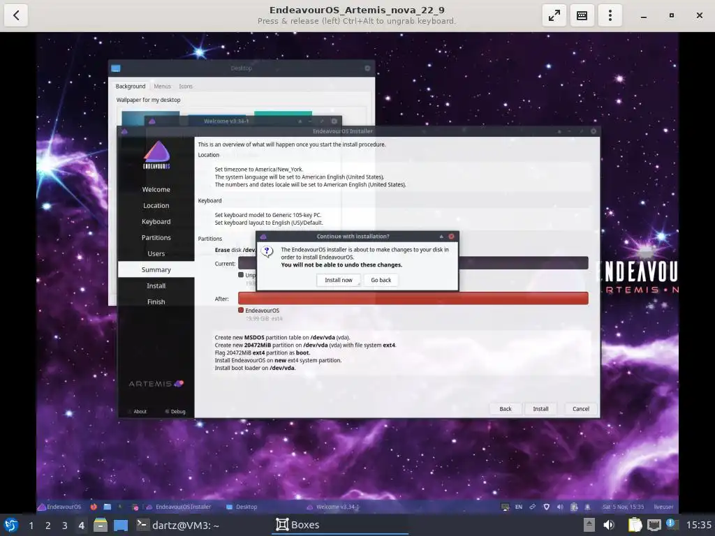Open the host file manager launcher icon
This screenshot has height=536, width=715.
pyautogui.click(x=101, y=525)
